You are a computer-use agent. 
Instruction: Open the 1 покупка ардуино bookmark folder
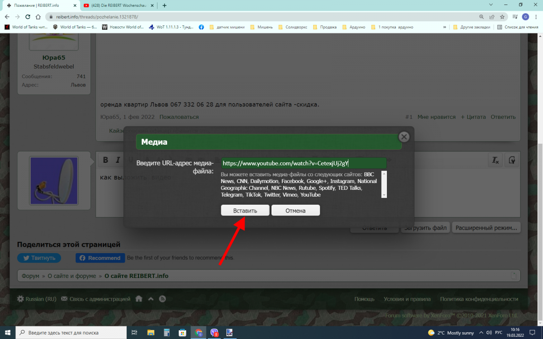[391, 27]
